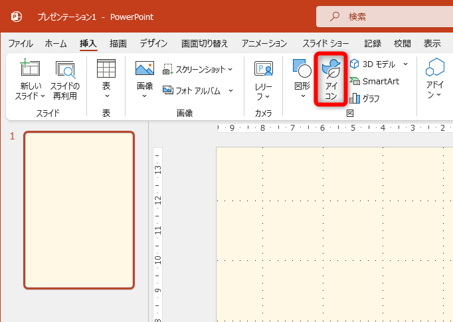
Task: Open the Screenshot (スクリーンショット) dropdown arrow
Action: point(230,69)
